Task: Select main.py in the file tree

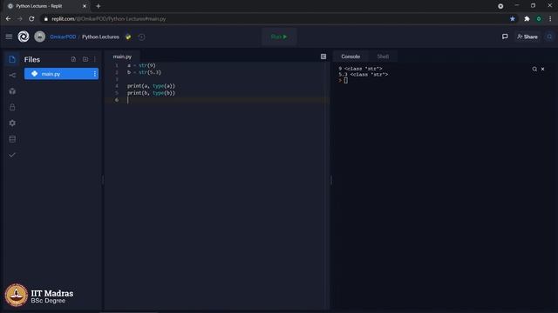Action: click(x=61, y=74)
